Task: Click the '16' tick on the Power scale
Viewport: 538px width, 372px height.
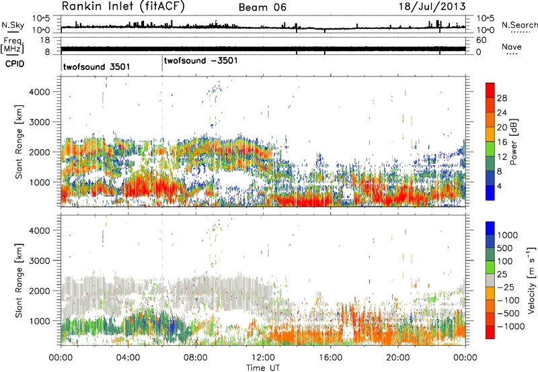Action: (502, 142)
